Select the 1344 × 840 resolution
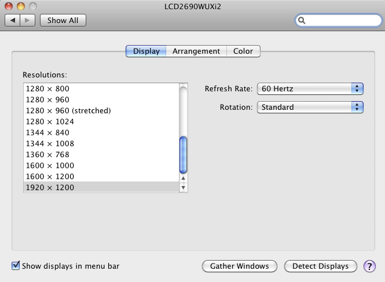Image resolution: width=385 pixels, height=282 pixels. point(101,132)
